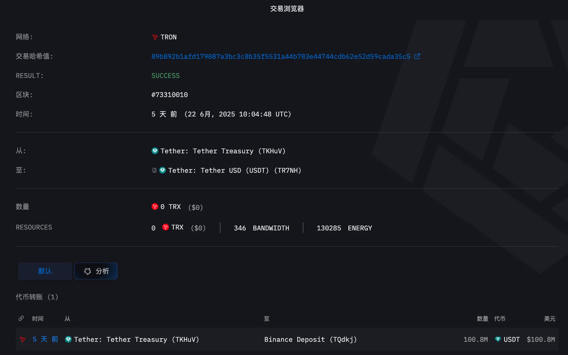
Task: Click the Tether icon before Tether Treasury
Action: click(x=155, y=151)
